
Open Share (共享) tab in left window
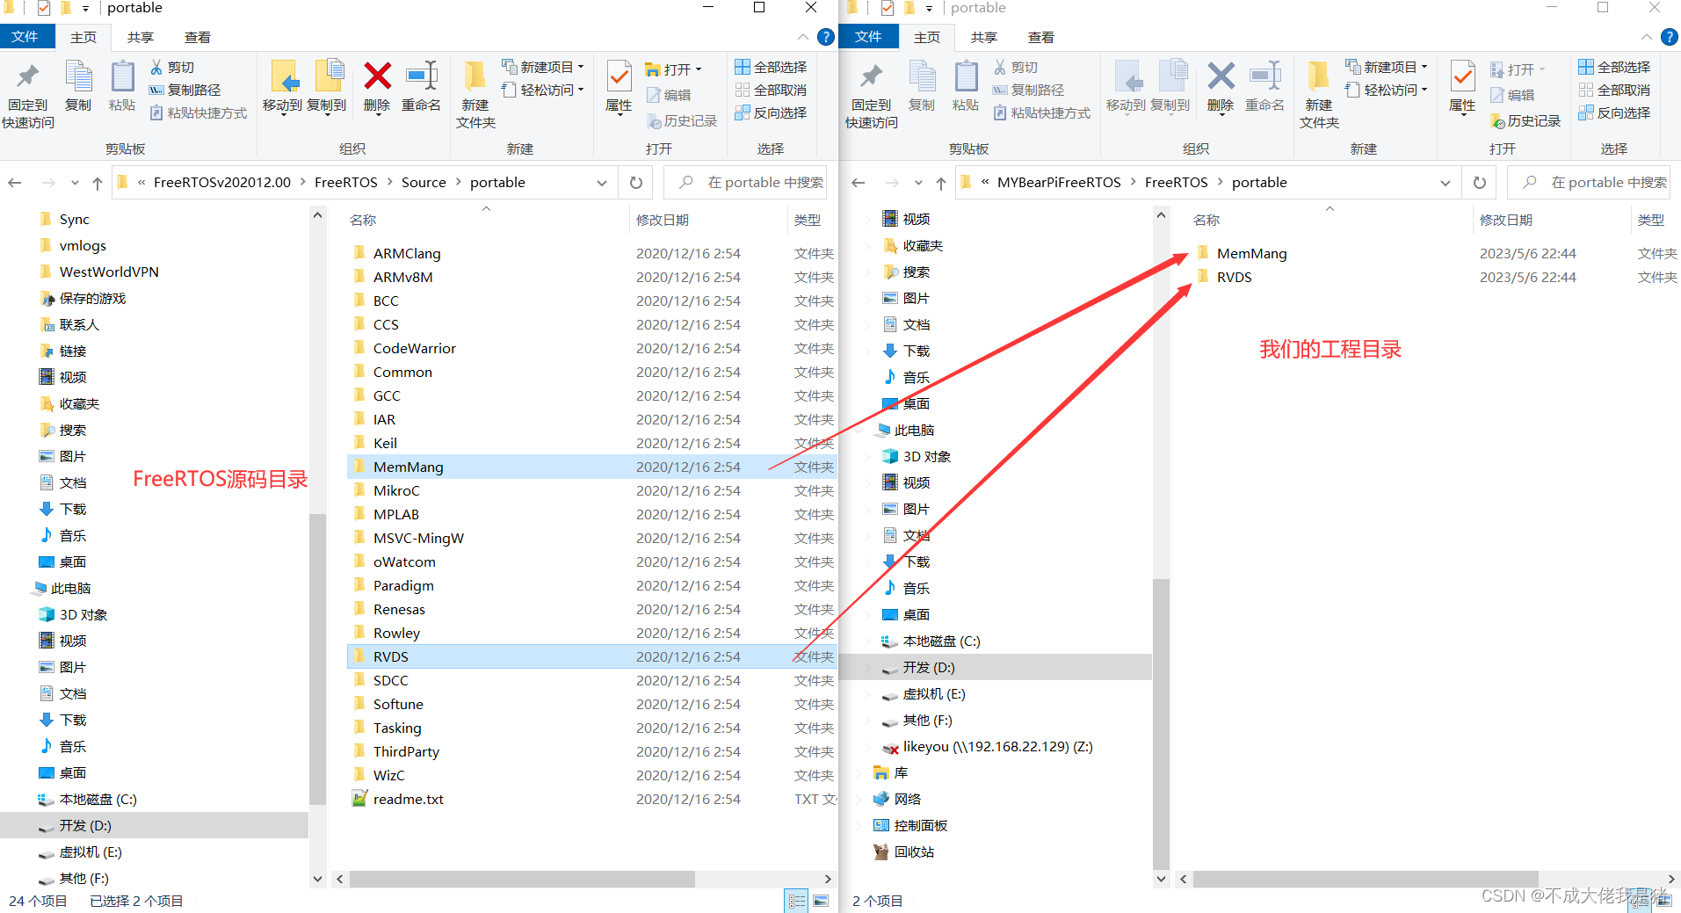pos(141,37)
